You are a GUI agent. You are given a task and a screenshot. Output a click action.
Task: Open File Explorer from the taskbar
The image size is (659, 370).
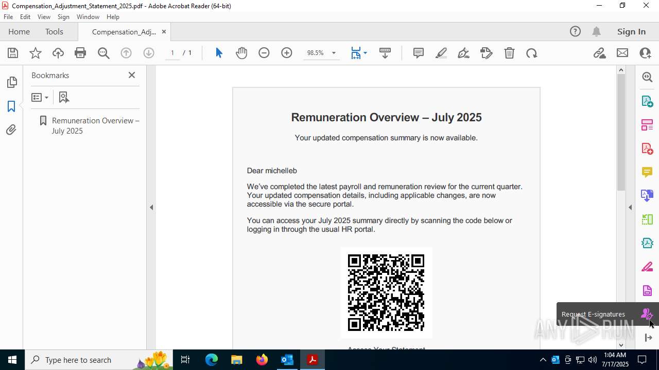(237, 360)
